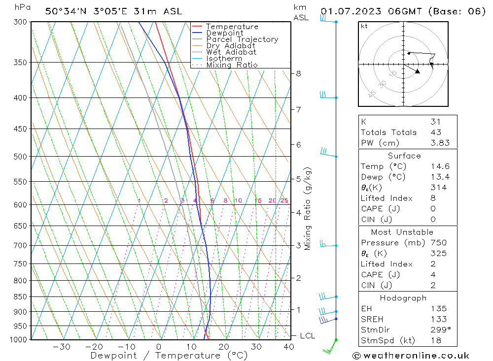Click the surface Temp value 14.6

[x=440, y=166]
